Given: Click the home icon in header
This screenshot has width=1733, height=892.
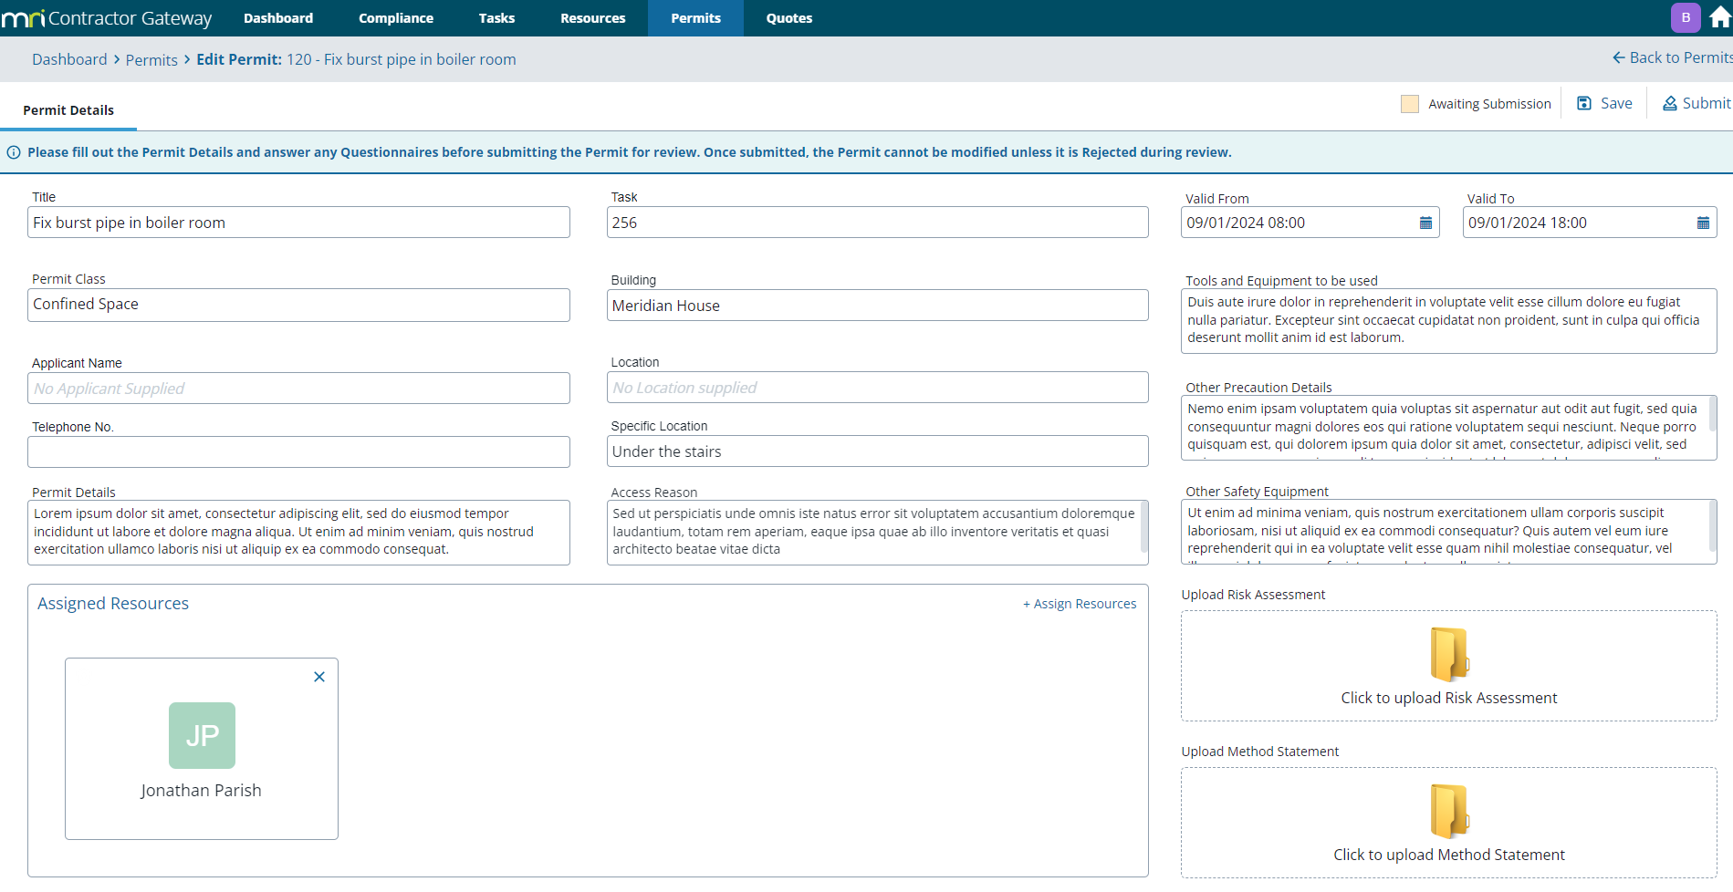Looking at the screenshot, I should pyautogui.click(x=1719, y=18).
